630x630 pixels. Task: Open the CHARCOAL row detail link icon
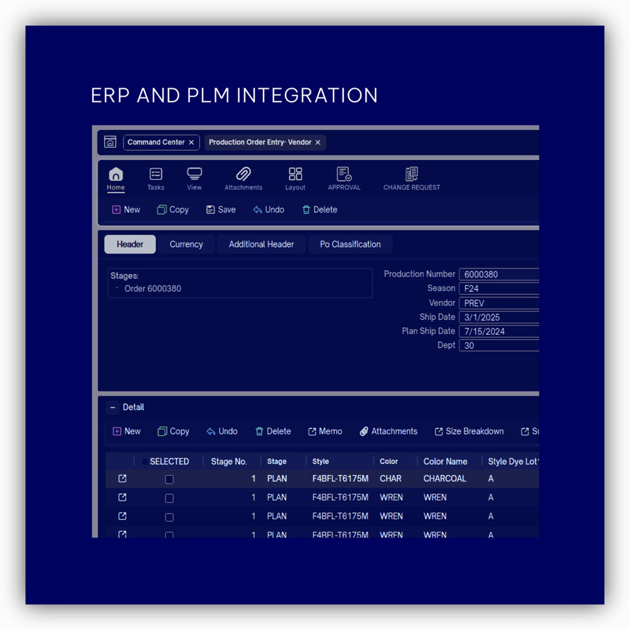(x=122, y=478)
